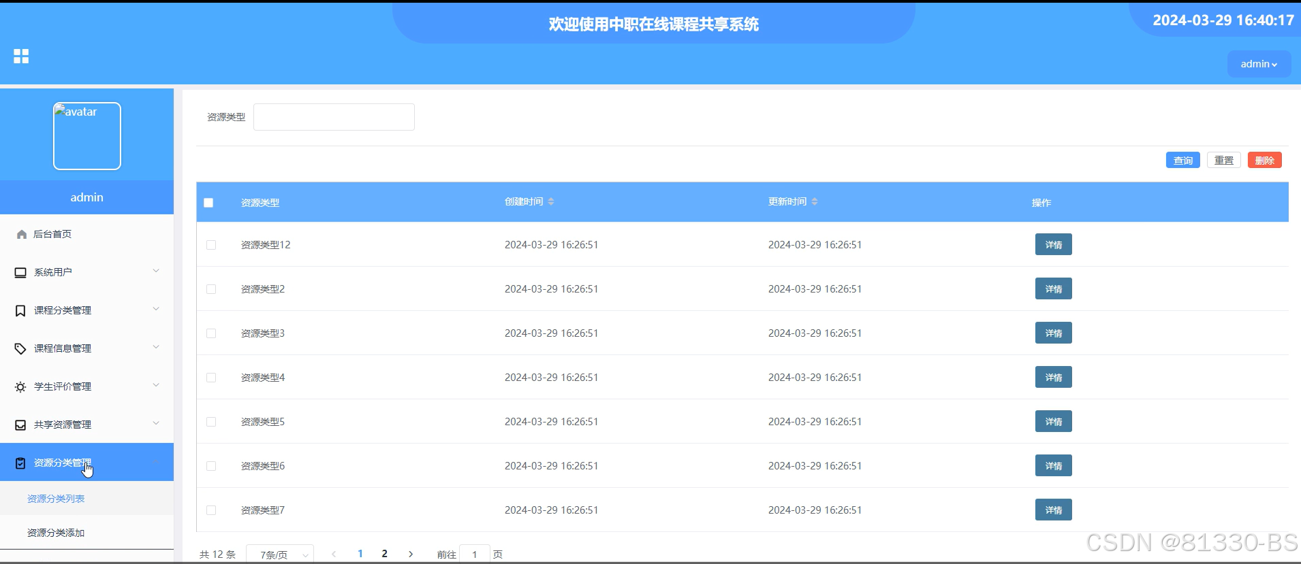The image size is (1301, 564).
Task: Click the 创建时间 cell for 资源类型12
Action: [551, 245]
